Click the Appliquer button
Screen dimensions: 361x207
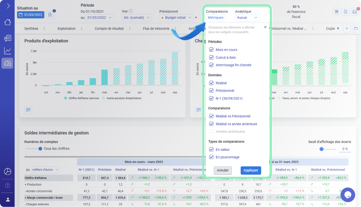click(x=251, y=170)
